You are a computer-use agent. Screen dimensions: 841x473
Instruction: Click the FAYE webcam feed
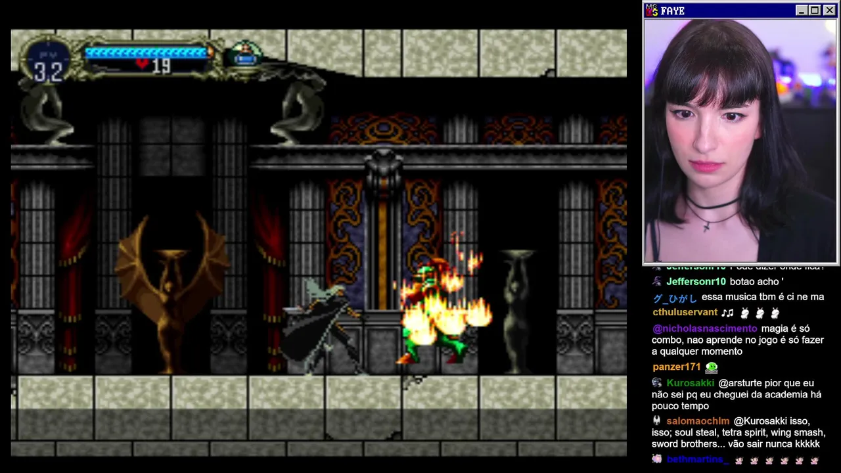tap(740, 141)
